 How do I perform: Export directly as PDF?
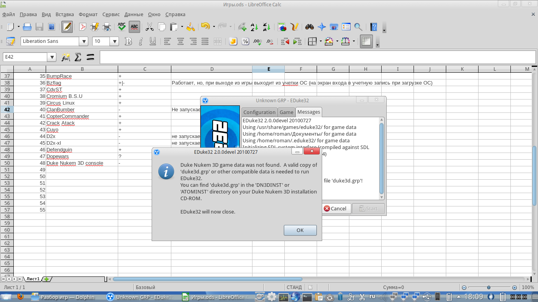[x=83, y=27]
